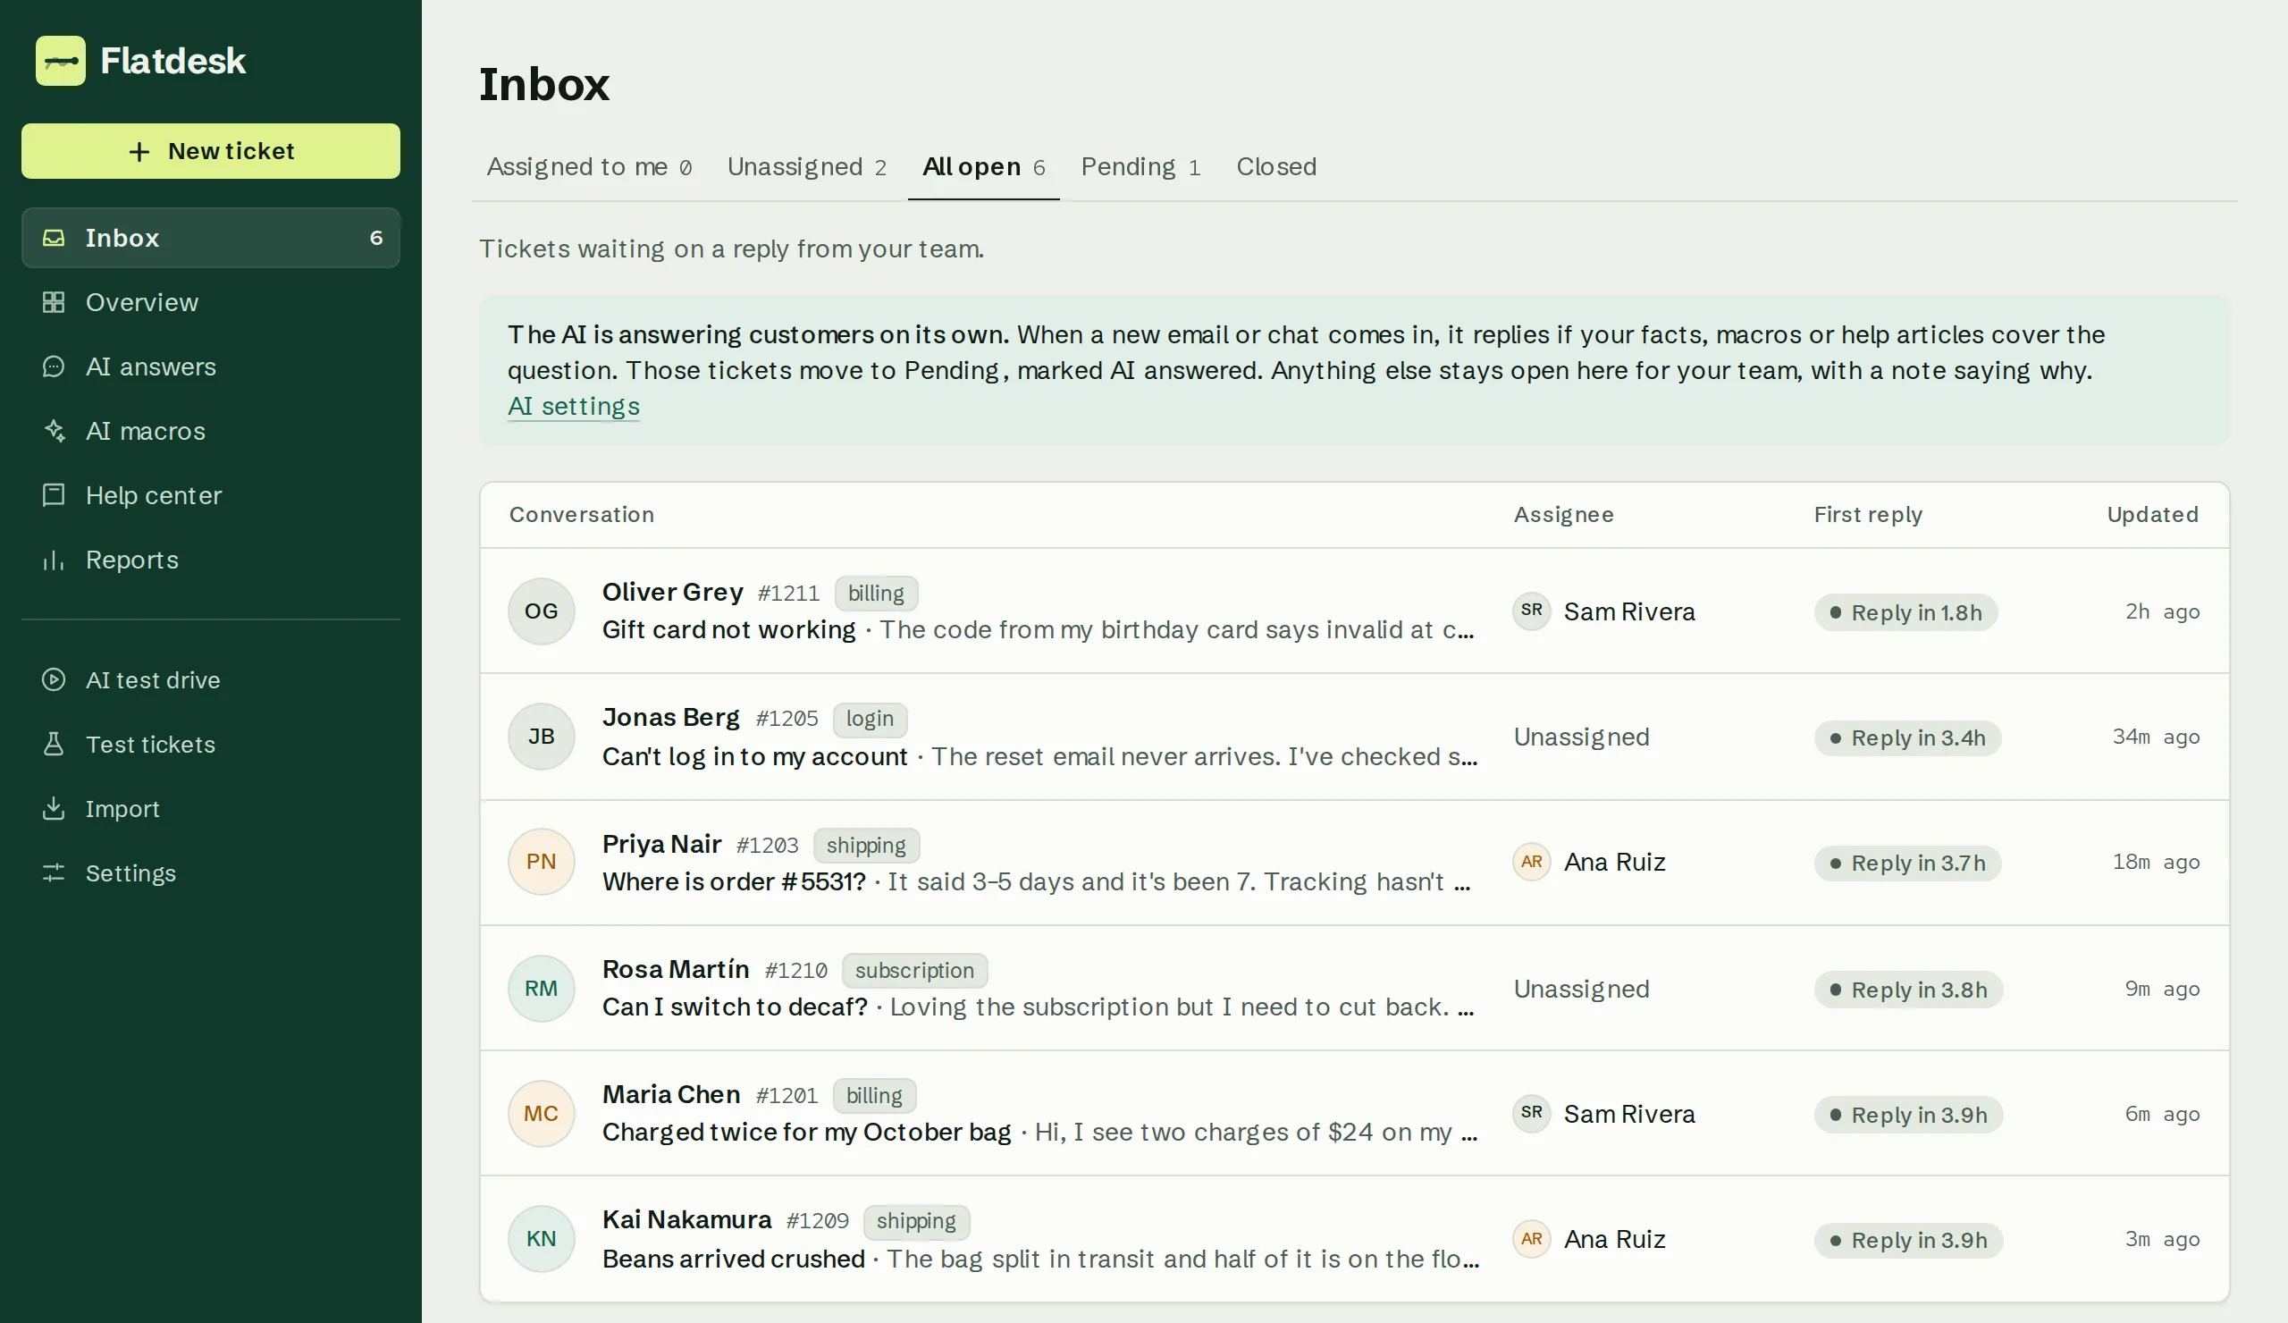Image resolution: width=2288 pixels, height=1323 pixels.
Task: Open the Settings sliders icon
Action: pos(54,873)
